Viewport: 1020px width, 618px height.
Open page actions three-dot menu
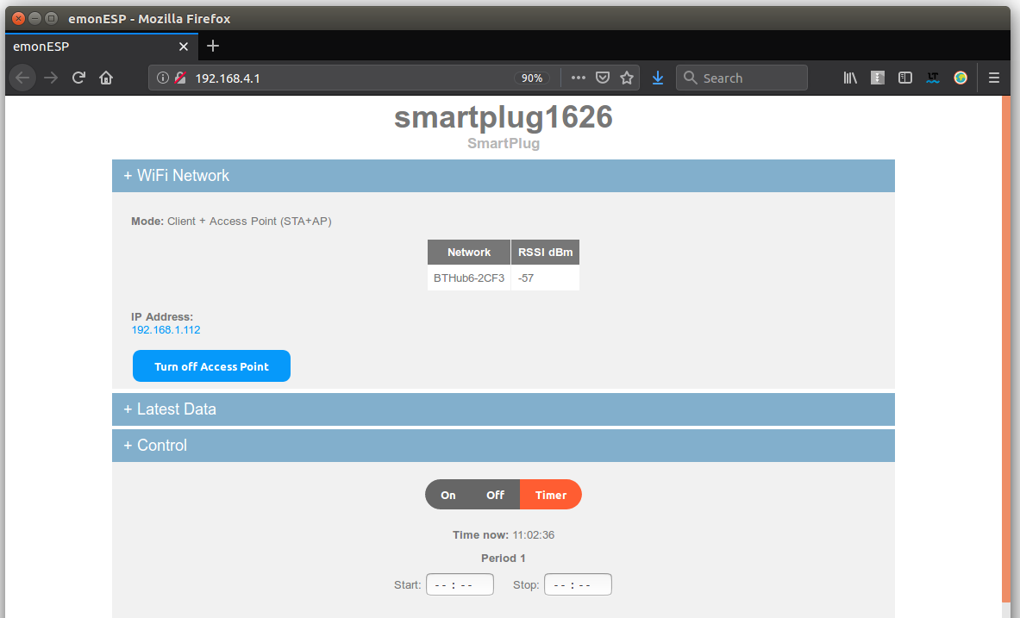pos(579,78)
